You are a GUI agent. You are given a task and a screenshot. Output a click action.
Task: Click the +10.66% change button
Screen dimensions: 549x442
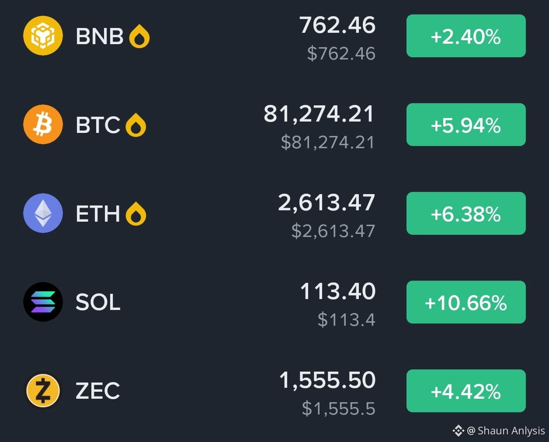tap(466, 302)
